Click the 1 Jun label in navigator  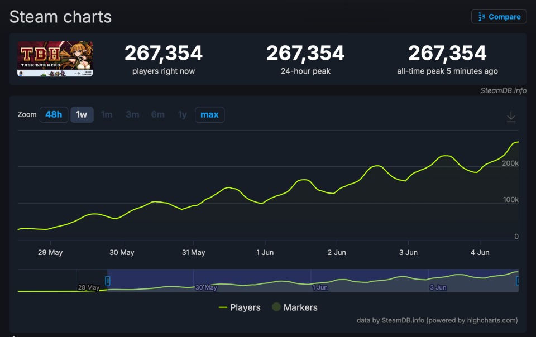320,287
